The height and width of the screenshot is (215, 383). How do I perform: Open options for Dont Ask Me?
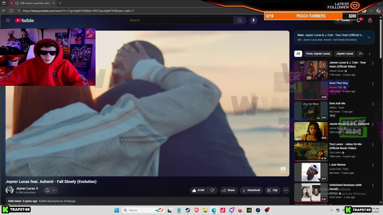(x=373, y=104)
